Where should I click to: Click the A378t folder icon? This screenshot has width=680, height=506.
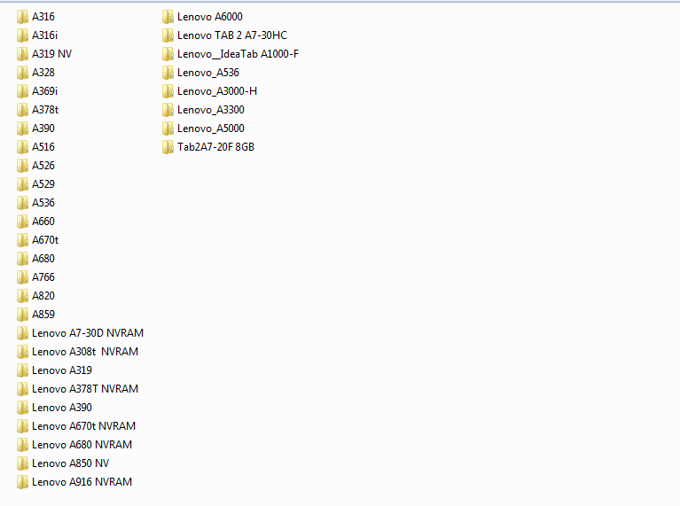pos(22,110)
